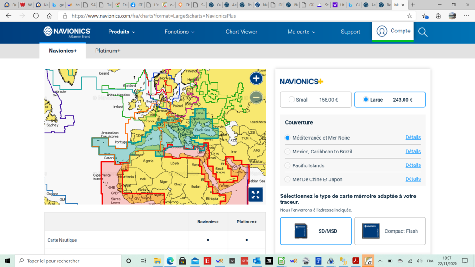Open the notification center icon

(465, 261)
